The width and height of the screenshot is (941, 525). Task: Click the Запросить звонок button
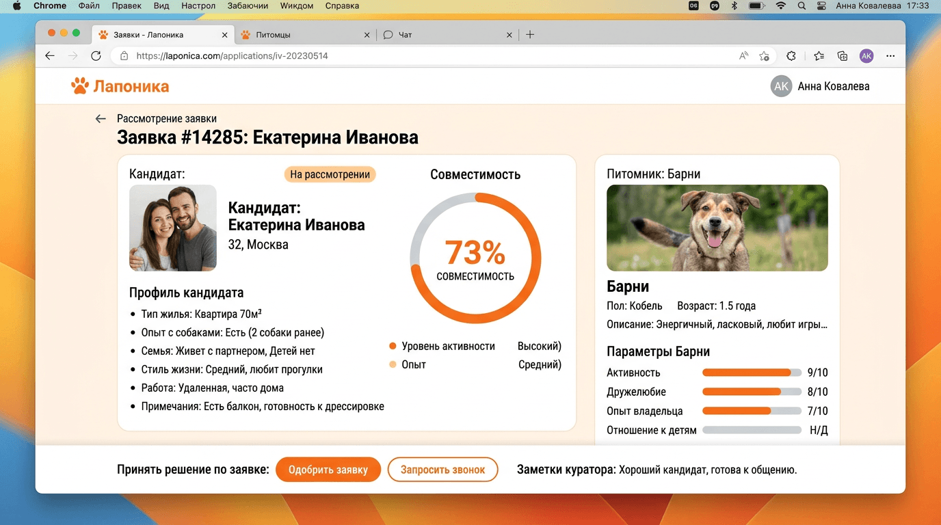442,470
